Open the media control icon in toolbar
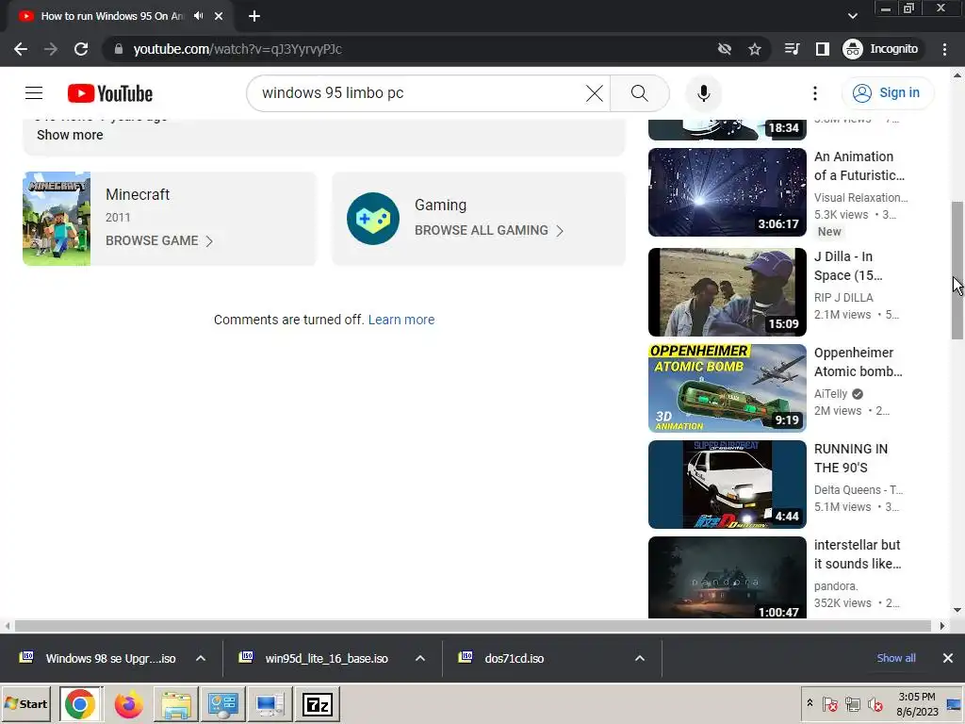Screen dimensions: 965x724 792,49
